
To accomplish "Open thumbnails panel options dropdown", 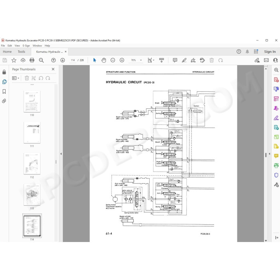I will pyautogui.click(x=16, y=78).
